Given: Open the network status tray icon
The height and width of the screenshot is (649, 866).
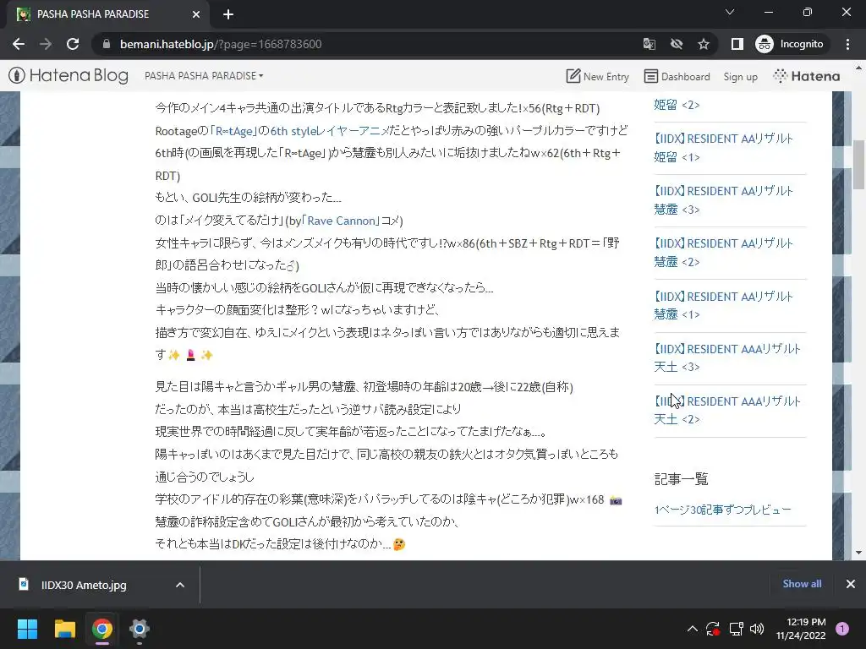Looking at the screenshot, I should [736, 629].
